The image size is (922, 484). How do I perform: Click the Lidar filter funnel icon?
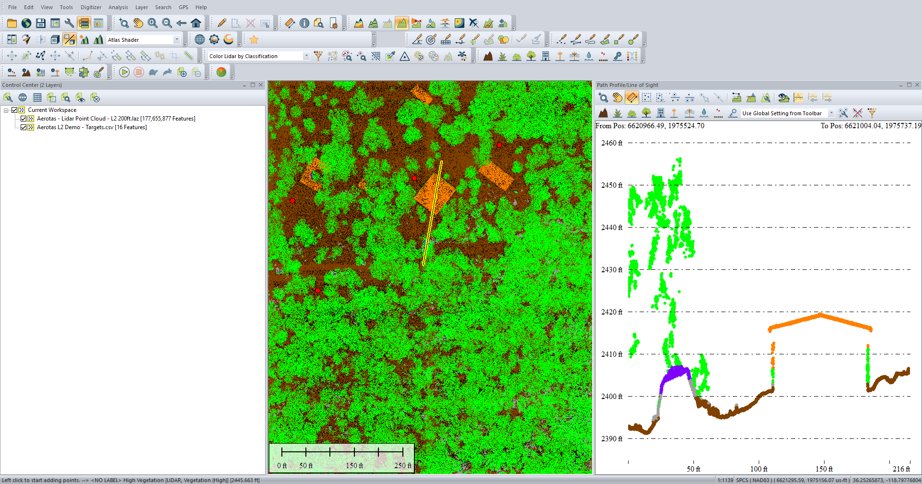(318, 56)
